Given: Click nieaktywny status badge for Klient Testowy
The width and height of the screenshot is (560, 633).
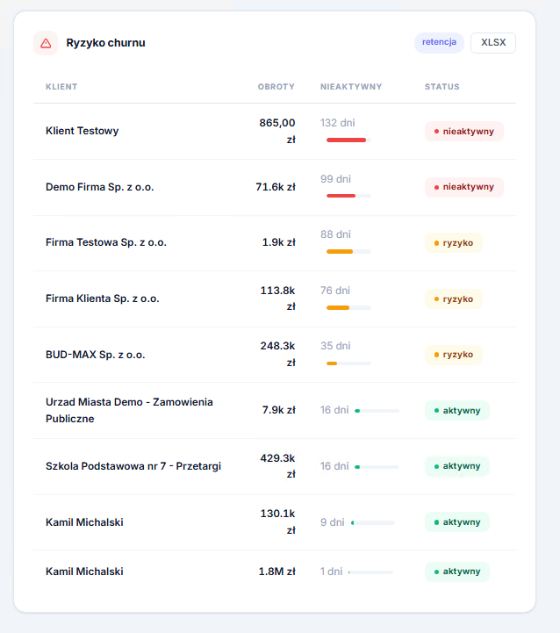Looking at the screenshot, I should [463, 132].
